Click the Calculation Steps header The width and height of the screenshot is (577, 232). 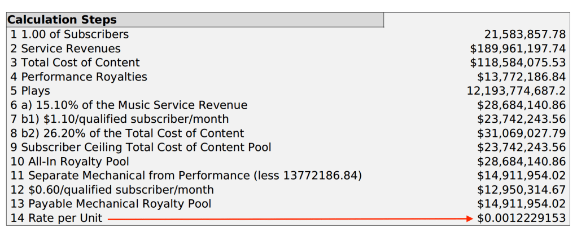(62, 20)
